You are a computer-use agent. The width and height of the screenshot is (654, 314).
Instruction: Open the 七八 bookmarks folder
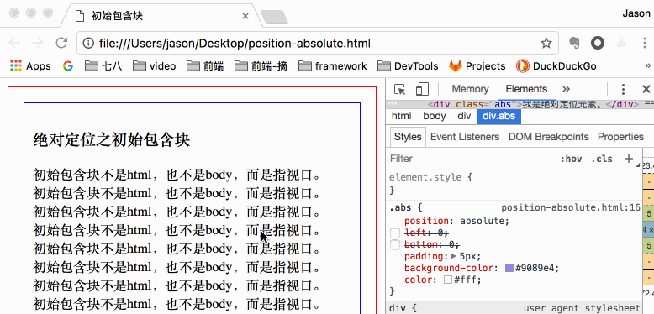point(103,65)
